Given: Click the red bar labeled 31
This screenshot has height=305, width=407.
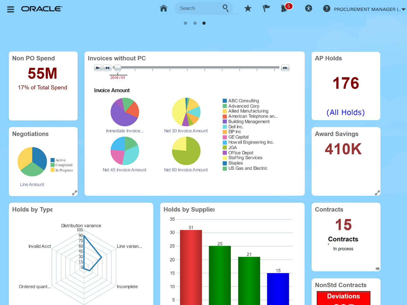Looking at the screenshot, I should pos(191,268).
